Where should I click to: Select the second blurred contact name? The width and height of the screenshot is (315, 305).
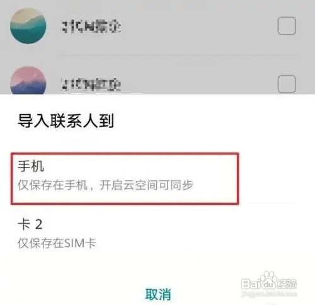(x=91, y=84)
